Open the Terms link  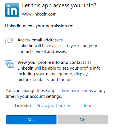click(89, 106)
